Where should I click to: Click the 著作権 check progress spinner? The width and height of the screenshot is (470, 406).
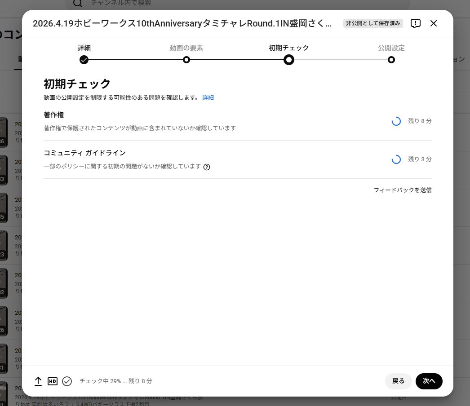[396, 121]
